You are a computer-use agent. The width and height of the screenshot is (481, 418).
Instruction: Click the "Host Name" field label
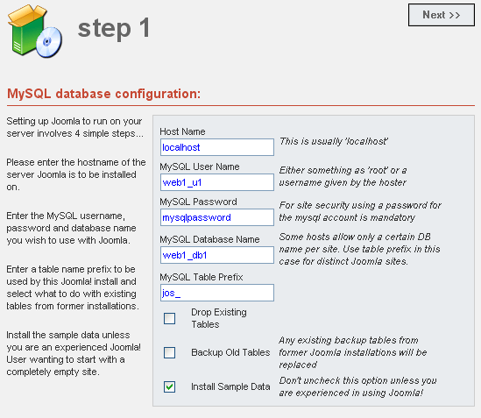[x=182, y=131]
